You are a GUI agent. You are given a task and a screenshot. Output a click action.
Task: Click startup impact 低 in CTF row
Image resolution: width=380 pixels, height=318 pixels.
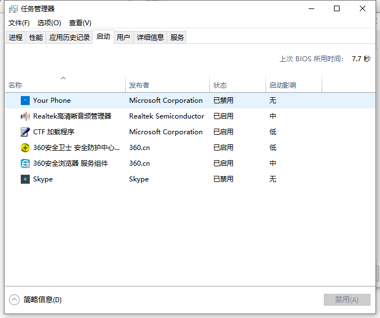click(x=273, y=132)
